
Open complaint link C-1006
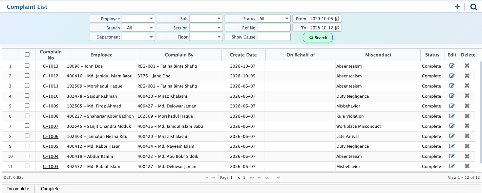tap(50, 137)
